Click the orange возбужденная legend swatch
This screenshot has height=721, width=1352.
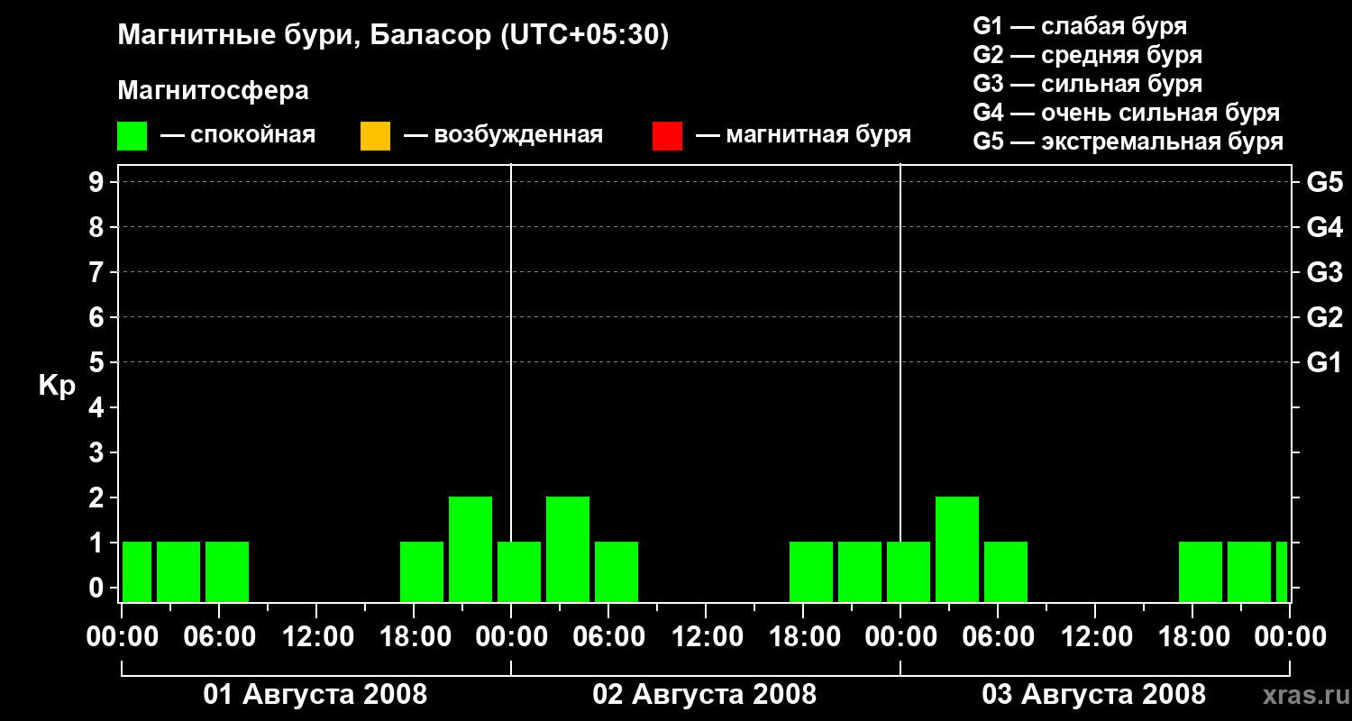[x=375, y=135]
